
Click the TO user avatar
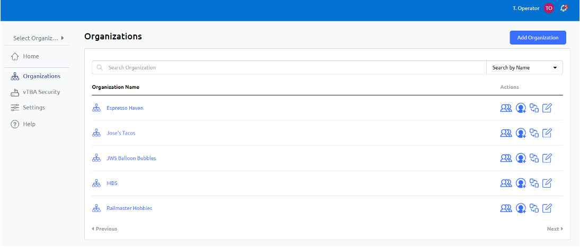(549, 8)
